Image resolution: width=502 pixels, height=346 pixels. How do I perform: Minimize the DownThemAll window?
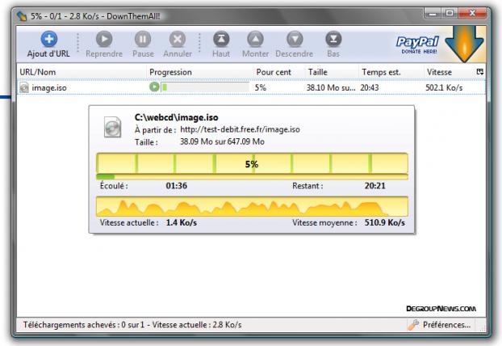[433, 13]
